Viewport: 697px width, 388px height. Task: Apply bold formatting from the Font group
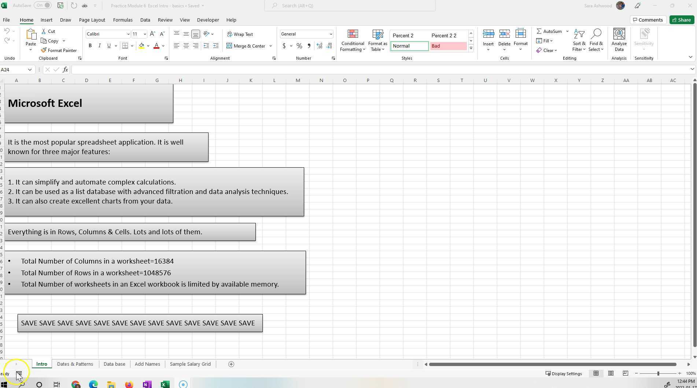point(90,45)
